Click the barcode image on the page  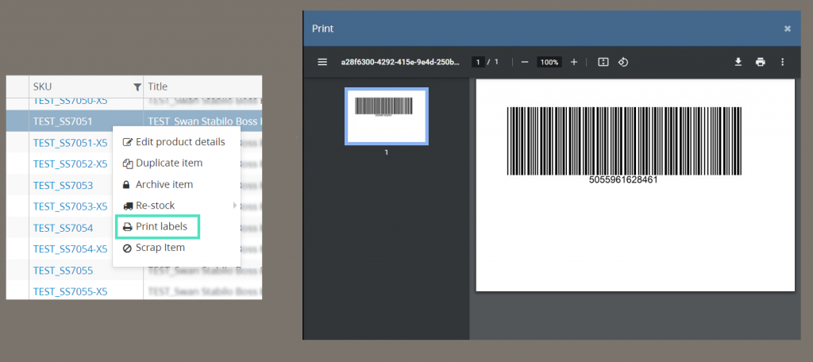tap(624, 141)
